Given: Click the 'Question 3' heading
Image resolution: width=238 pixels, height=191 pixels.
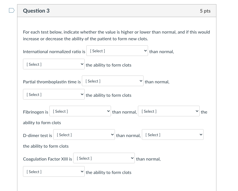Looking at the screenshot, I should click(x=36, y=11).
